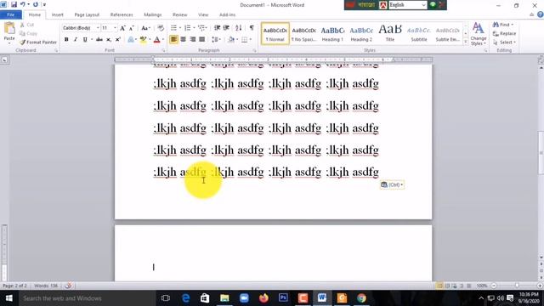Toggle Show/Hide paragraph marks

(x=252, y=28)
